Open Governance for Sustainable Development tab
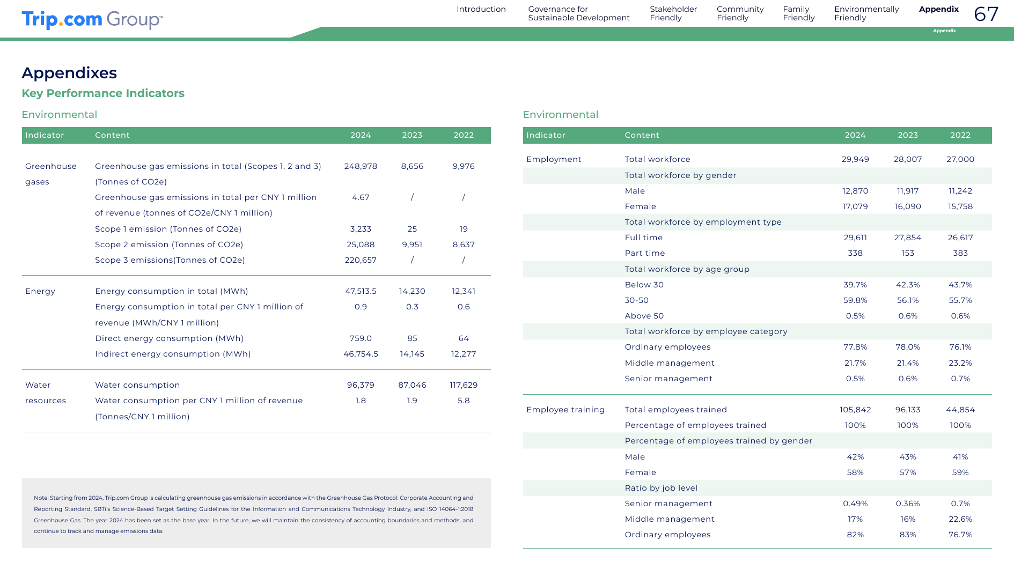1014x570 pixels. [579, 13]
